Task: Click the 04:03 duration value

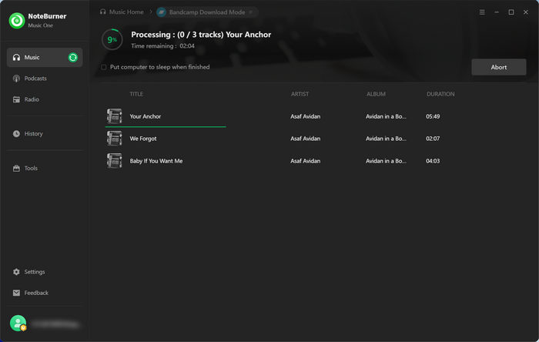Action: [x=433, y=161]
